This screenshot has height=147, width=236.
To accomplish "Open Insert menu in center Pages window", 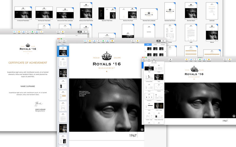I will click(x=86, y=41).
